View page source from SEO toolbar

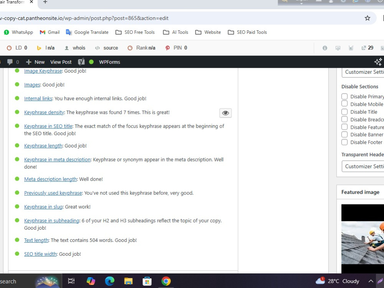pos(106,48)
